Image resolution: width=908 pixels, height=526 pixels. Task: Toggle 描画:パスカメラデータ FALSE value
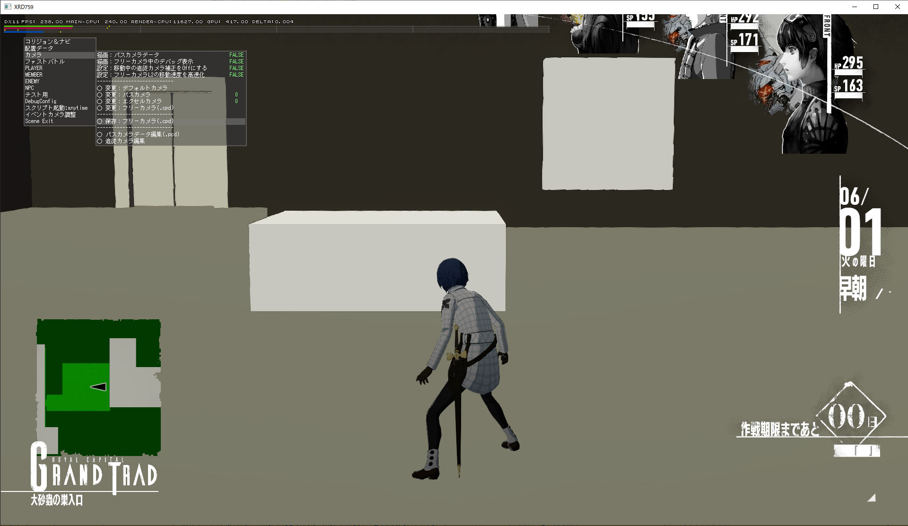coord(236,55)
